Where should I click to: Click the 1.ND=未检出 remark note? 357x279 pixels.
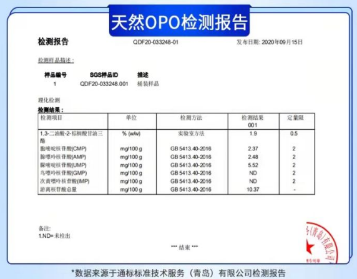[54, 236]
